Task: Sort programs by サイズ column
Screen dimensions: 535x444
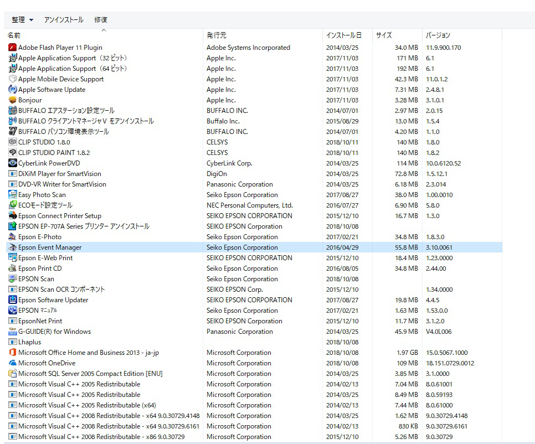Action: [x=384, y=35]
